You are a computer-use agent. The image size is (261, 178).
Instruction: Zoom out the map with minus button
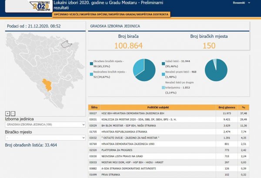(13, 113)
